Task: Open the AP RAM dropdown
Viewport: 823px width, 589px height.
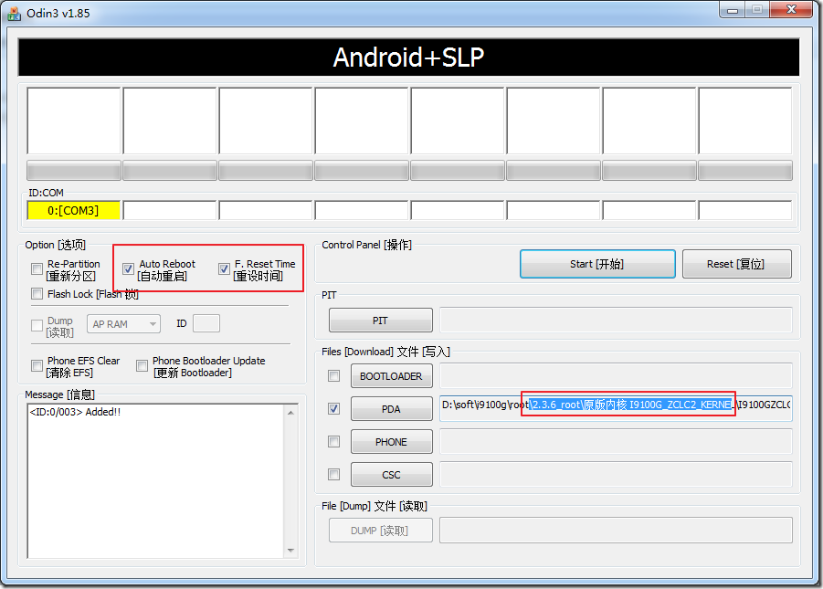Action: tap(124, 324)
